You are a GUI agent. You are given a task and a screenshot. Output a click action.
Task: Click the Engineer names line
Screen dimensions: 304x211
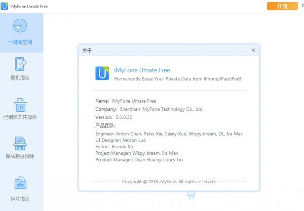coord(169,134)
